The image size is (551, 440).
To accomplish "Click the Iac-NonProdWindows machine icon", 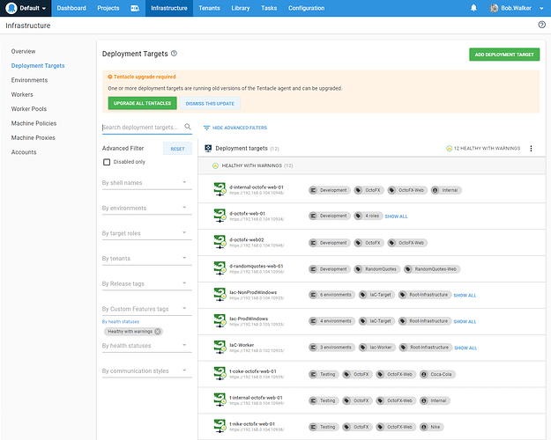I will (220, 295).
